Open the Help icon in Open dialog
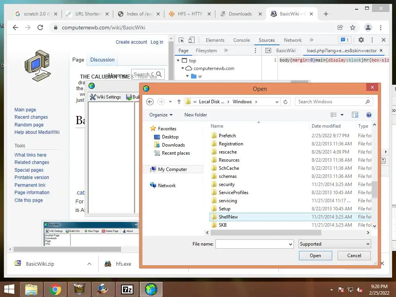396x297 pixels. coord(369,115)
